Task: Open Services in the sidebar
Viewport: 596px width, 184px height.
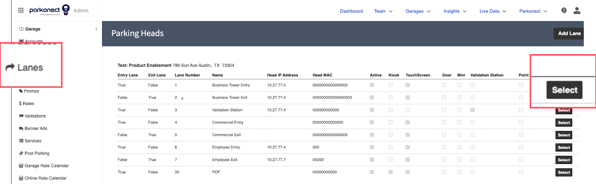Action: pos(33,141)
